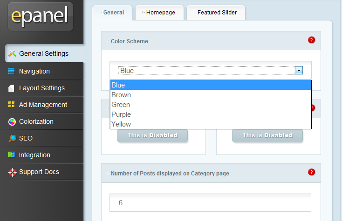Toggle the left This is Disabled switch
This screenshot has height=221, width=342.
click(x=152, y=135)
